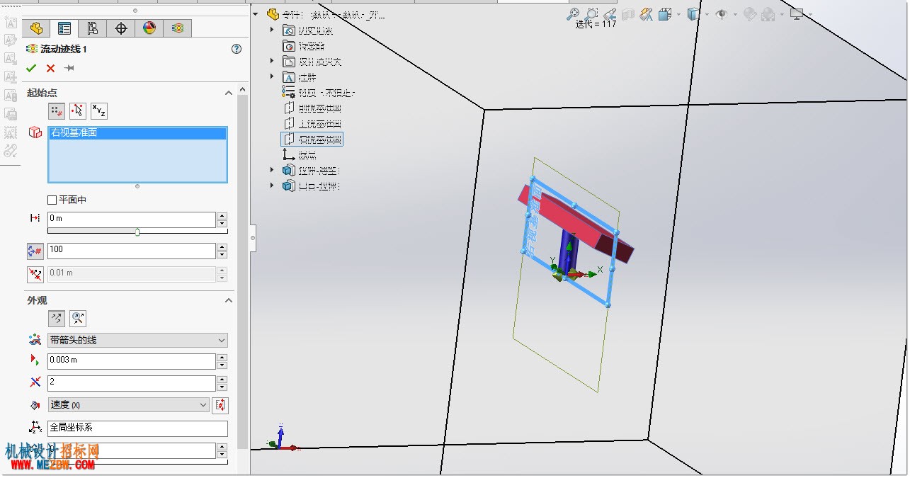The height and width of the screenshot is (478, 910).
Task: Choose the XYZ coordinates starting point icon
Action: pyautogui.click(x=99, y=110)
